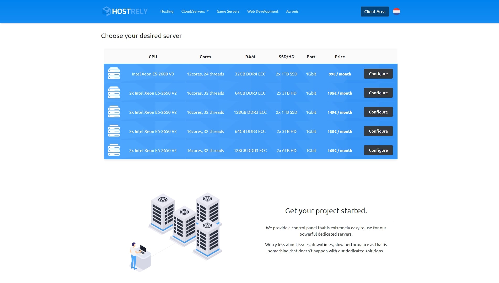
Task: Click the Price column header
Action: pyautogui.click(x=340, y=57)
